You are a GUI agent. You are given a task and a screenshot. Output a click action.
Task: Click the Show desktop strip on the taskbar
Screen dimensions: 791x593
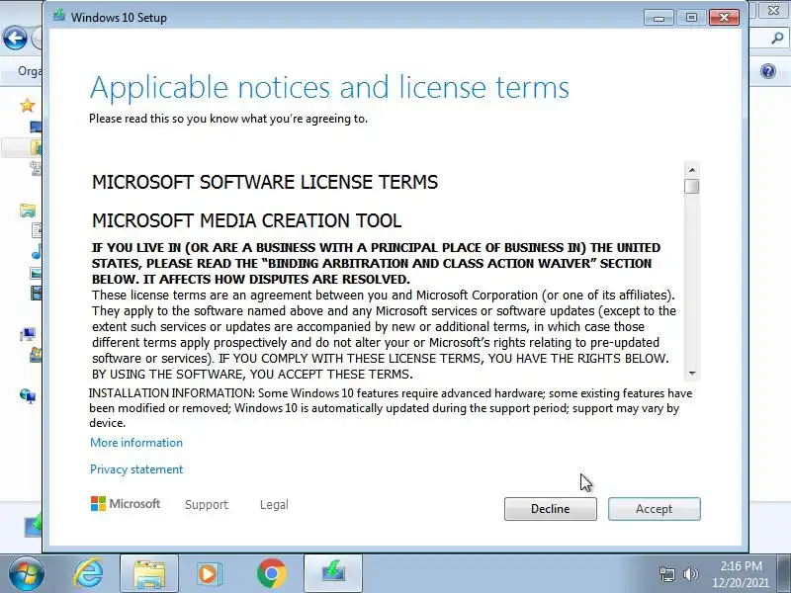pyautogui.click(x=786, y=574)
